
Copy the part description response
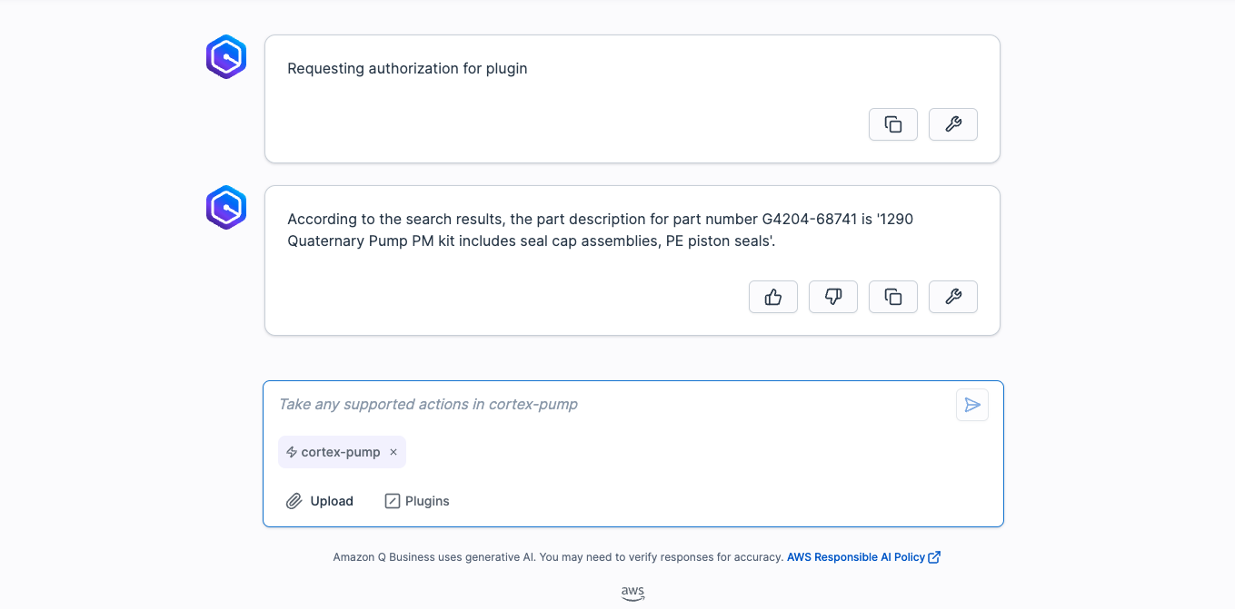(x=892, y=297)
